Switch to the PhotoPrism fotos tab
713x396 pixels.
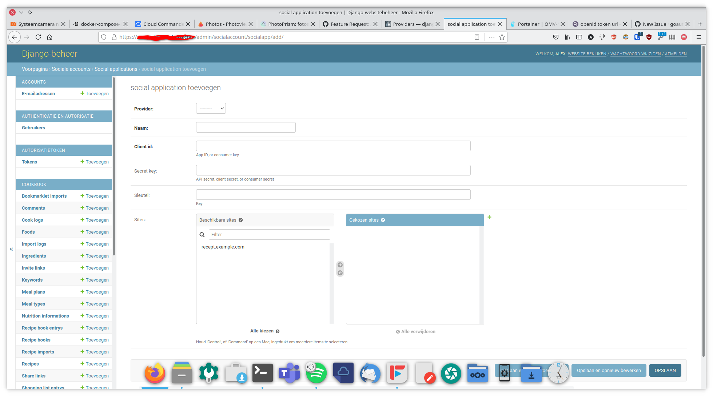pos(287,24)
